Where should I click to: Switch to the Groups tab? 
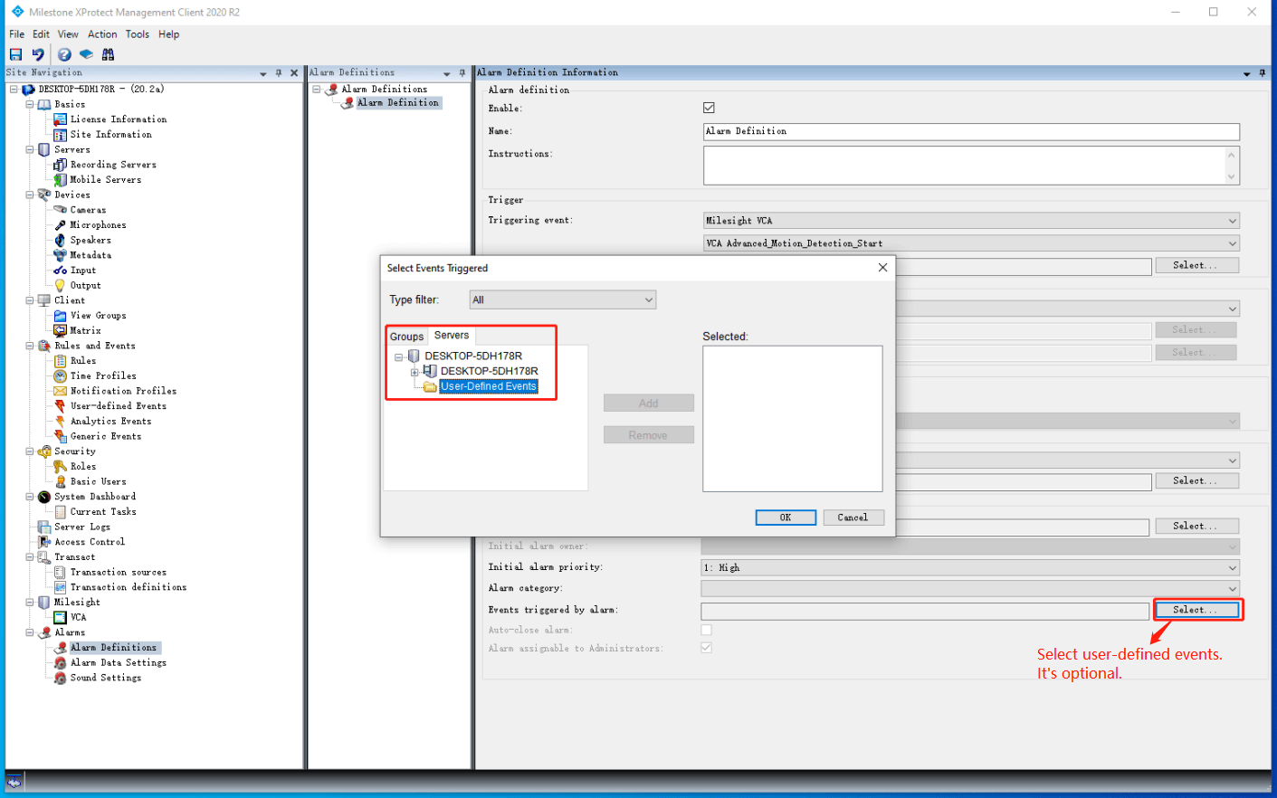point(406,337)
